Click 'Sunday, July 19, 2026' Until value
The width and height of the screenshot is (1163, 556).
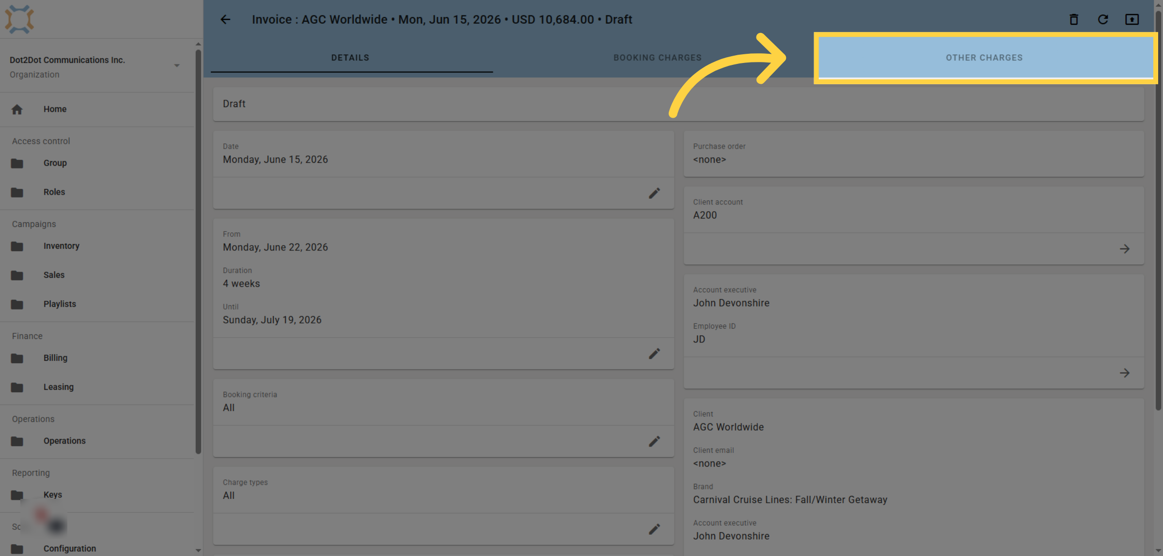click(272, 320)
